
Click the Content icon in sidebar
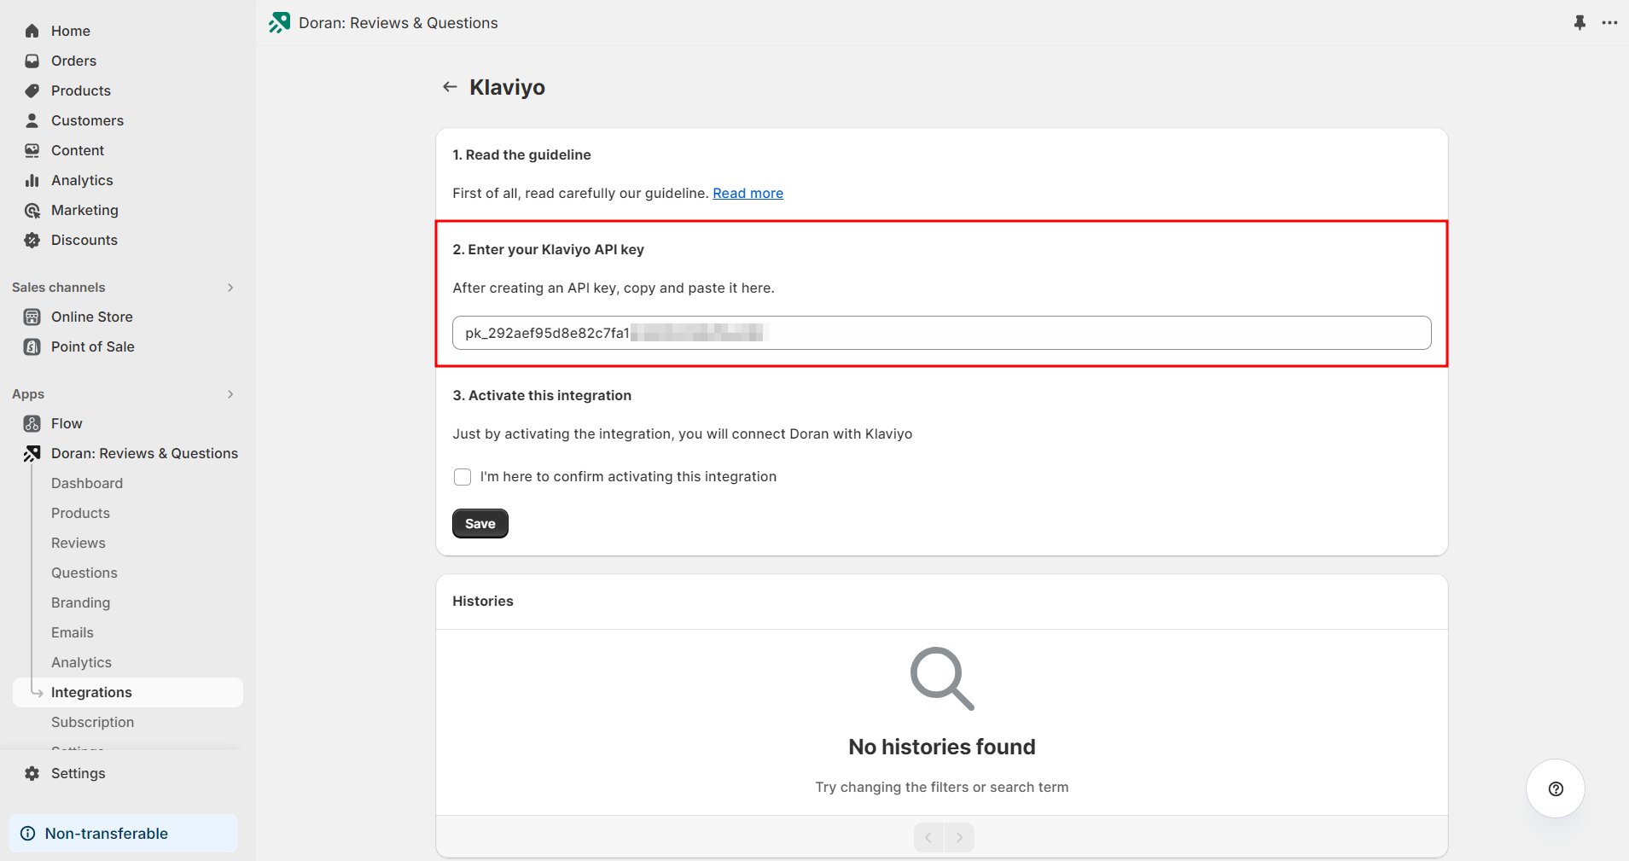[x=32, y=150]
